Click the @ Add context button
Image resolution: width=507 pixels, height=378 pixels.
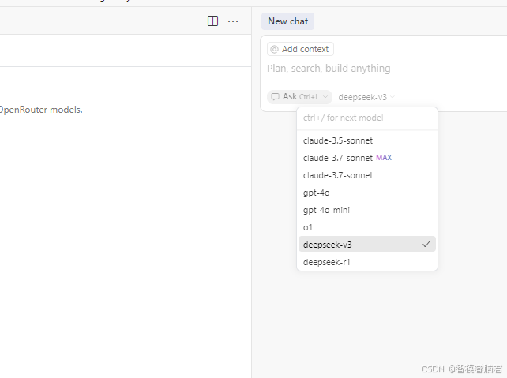[x=300, y=49]
